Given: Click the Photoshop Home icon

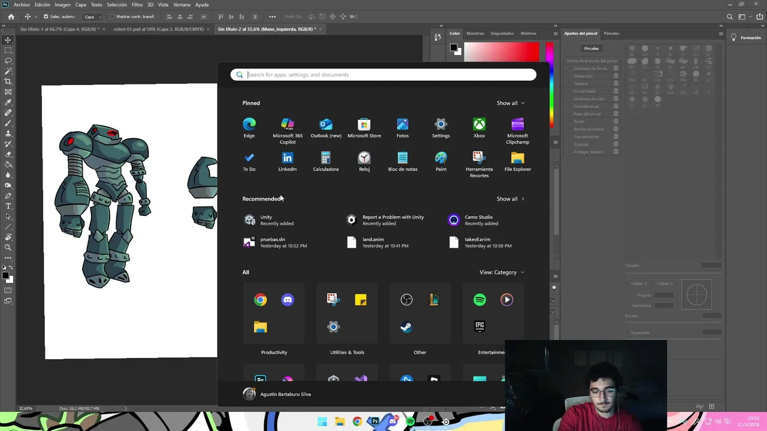Looking at the screenshot, I should pyautogui.click(x=11, y=17).
